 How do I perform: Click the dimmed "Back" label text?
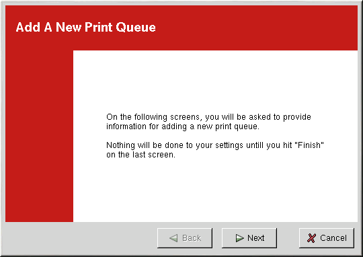click(192, 238)
